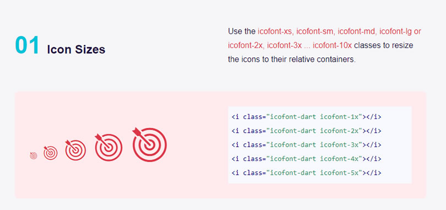446x210 pixels.
Task: Click the Icon Sizes heading
Action: click(x=76, y=50)
